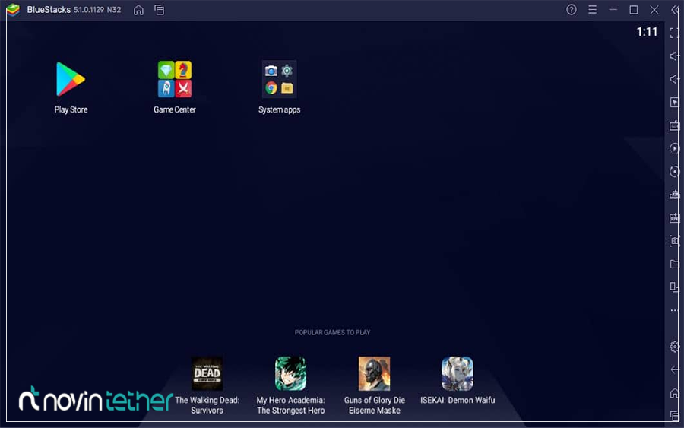Open the multi-window icon in title bar

pyautogui.click(x=160, y=10)
